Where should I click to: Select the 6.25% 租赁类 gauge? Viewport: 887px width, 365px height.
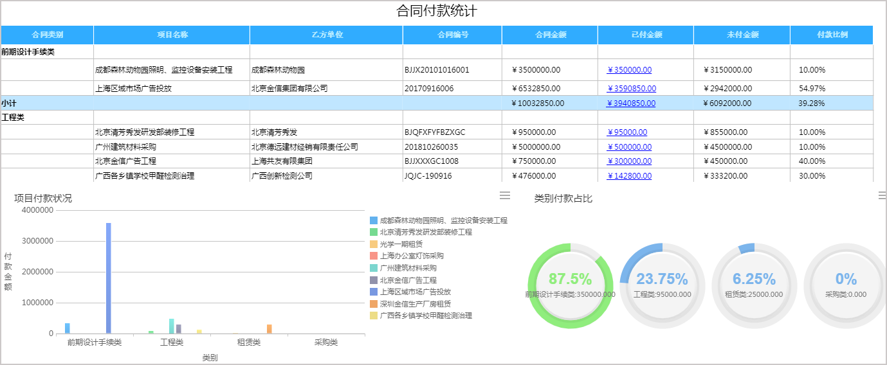tap(754, 286)
